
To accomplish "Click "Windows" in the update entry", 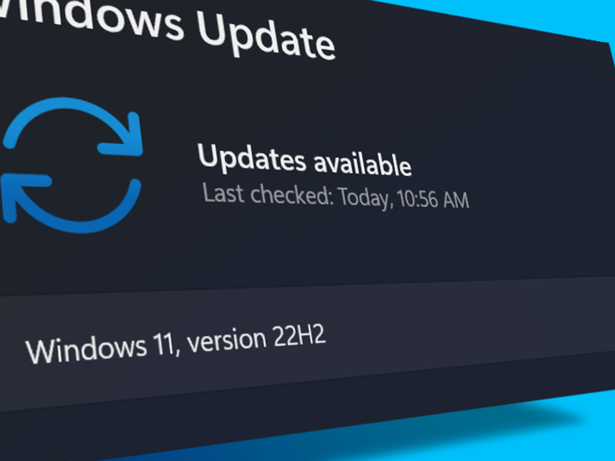I will [86, 348].
